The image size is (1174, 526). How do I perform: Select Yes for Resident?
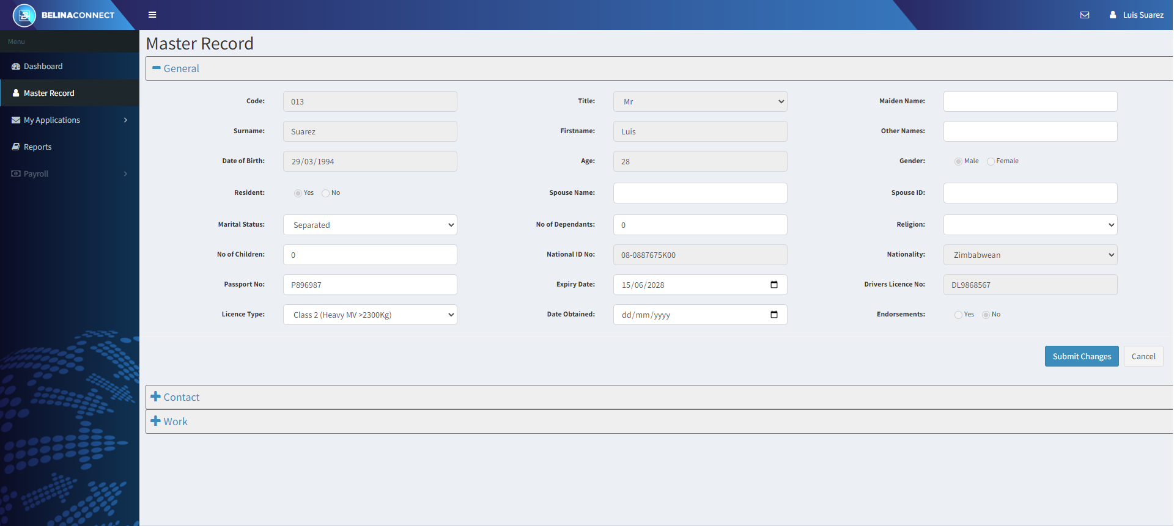pos(298,193)
